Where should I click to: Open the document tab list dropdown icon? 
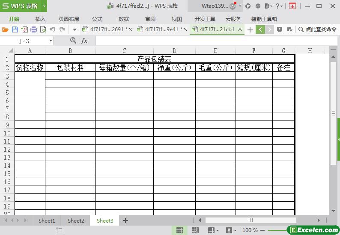pos(290,29)
